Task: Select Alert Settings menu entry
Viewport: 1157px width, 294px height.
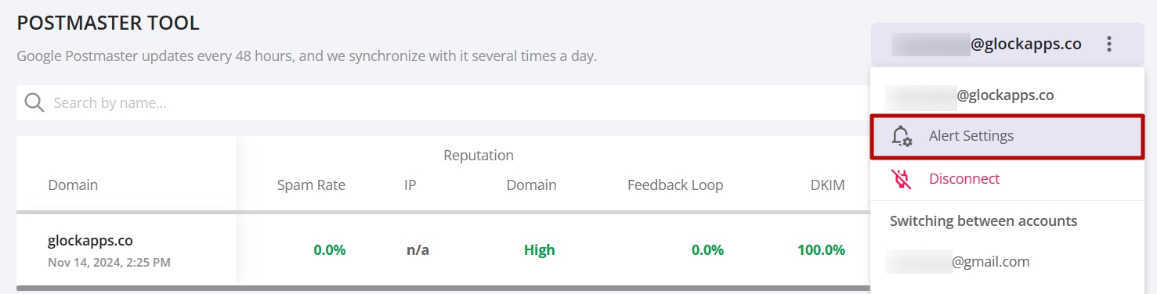Action: click(x=1007, y=136)
